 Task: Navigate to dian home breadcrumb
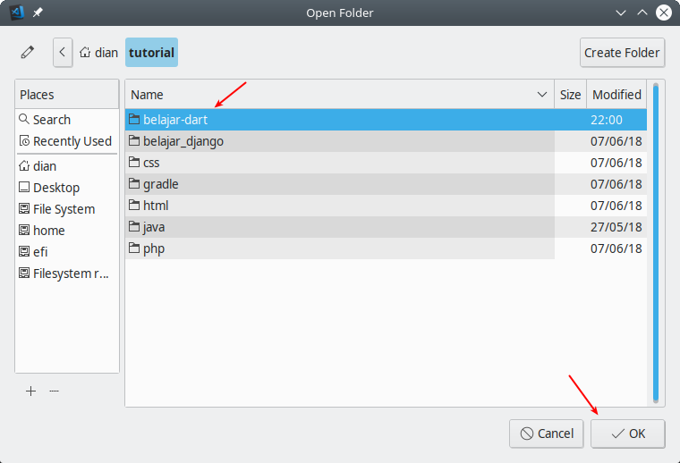(x=98, y=52)
